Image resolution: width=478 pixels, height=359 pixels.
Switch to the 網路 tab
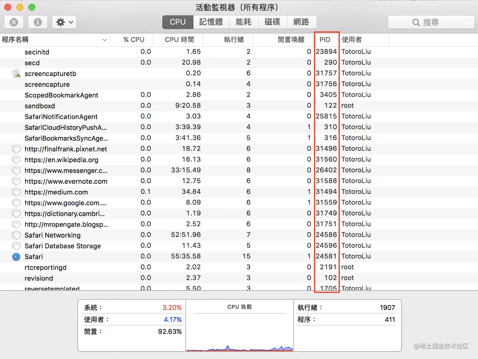coord(301,22)
